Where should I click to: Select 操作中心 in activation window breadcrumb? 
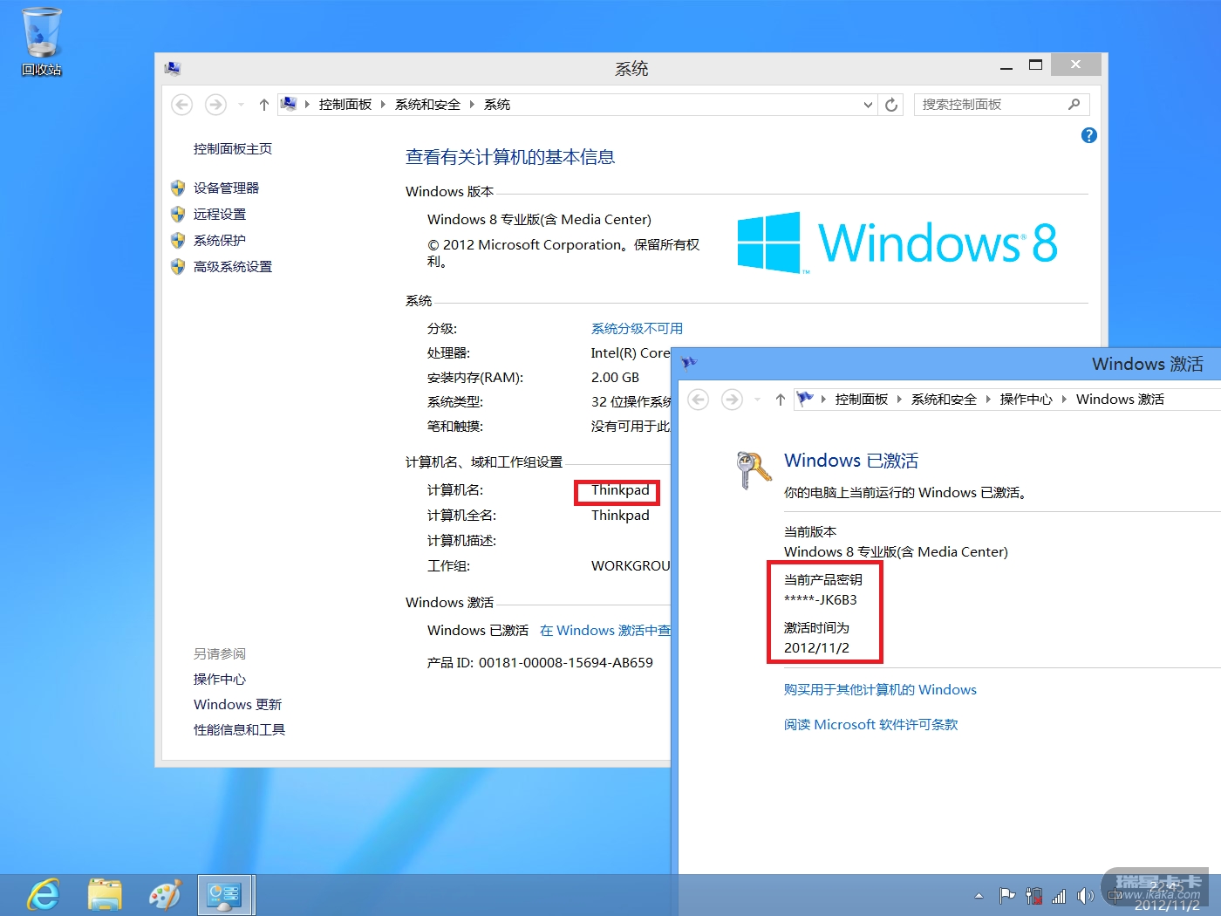coord(1026,400)
